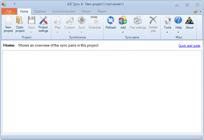The image size is (204, 140).
Task: Switch to the Explorer tab
Action: pyautogui.click(x=40, y=11)
